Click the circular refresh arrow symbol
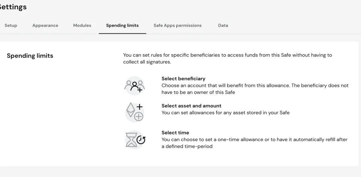Image resolution: width=361 pixels, height=177 pixels. (x=141, y=140)
